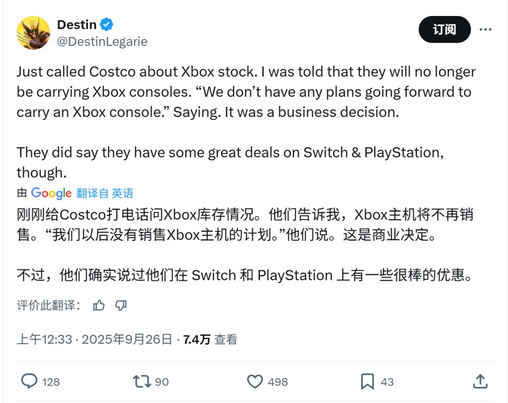Viewport: 508px width, 403px height.
Task: Open the @DestinLegarie handle link
Action: (x=102, y=41)
